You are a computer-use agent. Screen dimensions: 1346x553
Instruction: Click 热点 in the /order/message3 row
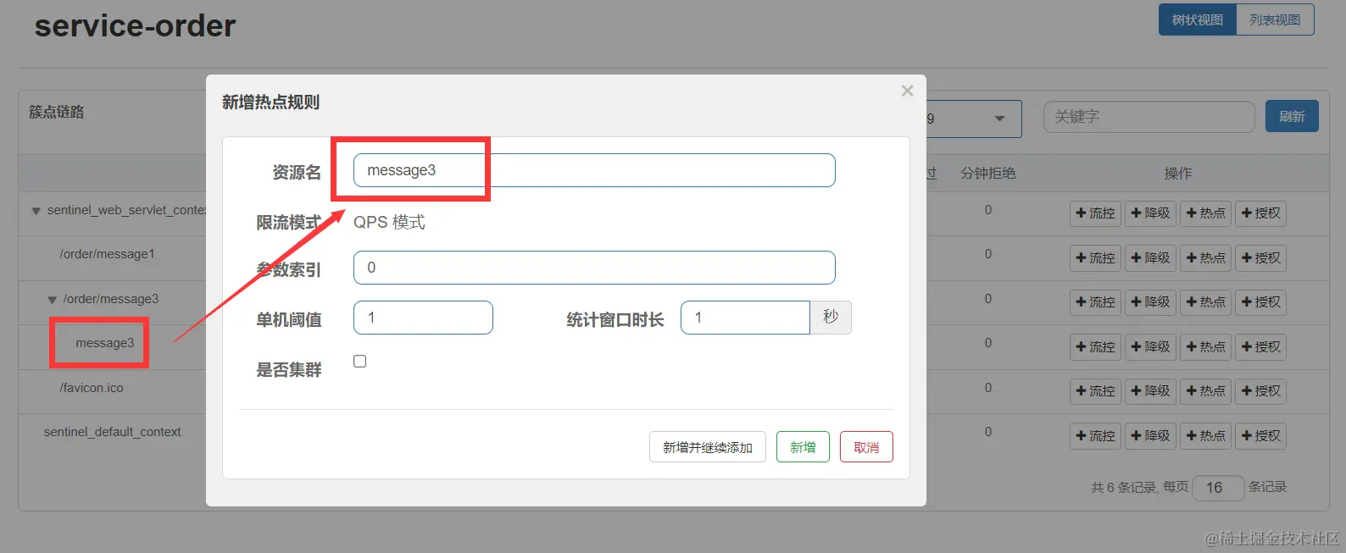[1205, 302]
